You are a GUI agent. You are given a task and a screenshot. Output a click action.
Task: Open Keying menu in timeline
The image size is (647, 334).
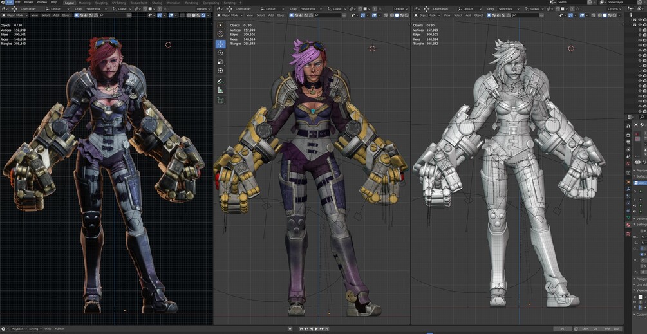pyautogui.click(x=35, y=329)
